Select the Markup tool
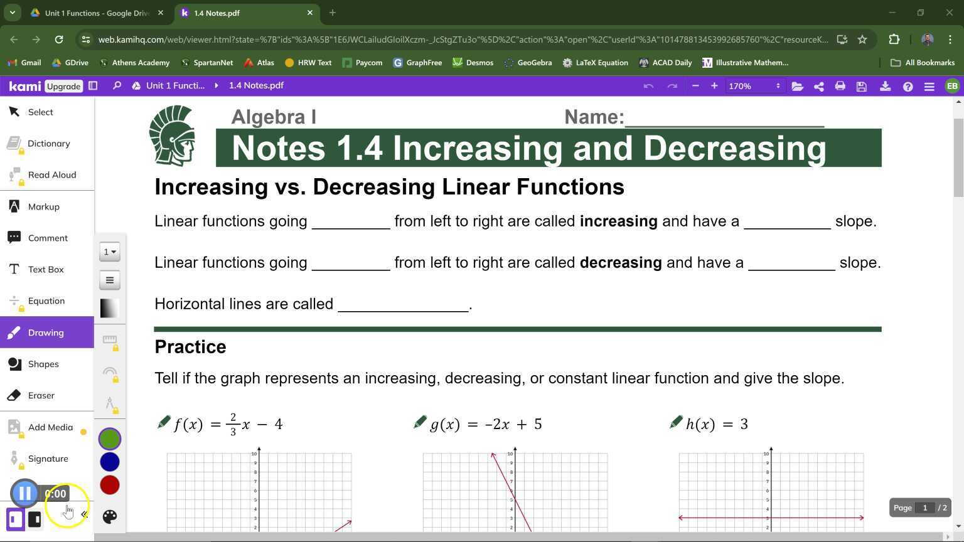The height and width of the screenshot is (542, 964). (43, 206)
